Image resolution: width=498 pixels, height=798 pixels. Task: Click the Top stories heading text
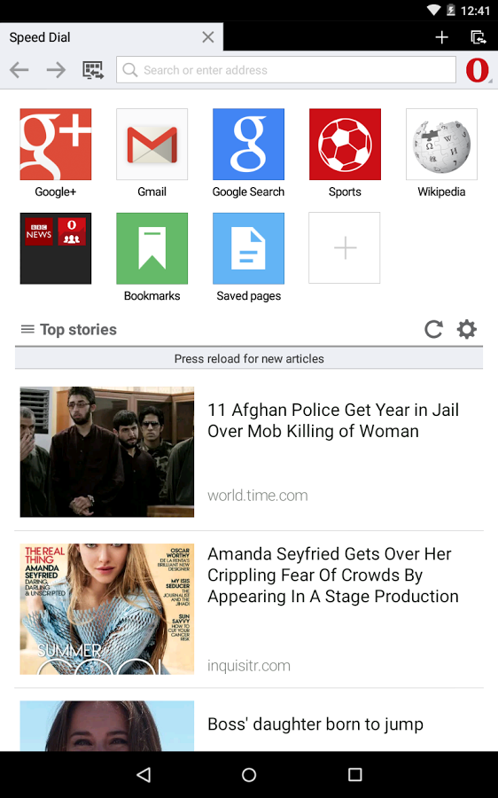point(78,329)
